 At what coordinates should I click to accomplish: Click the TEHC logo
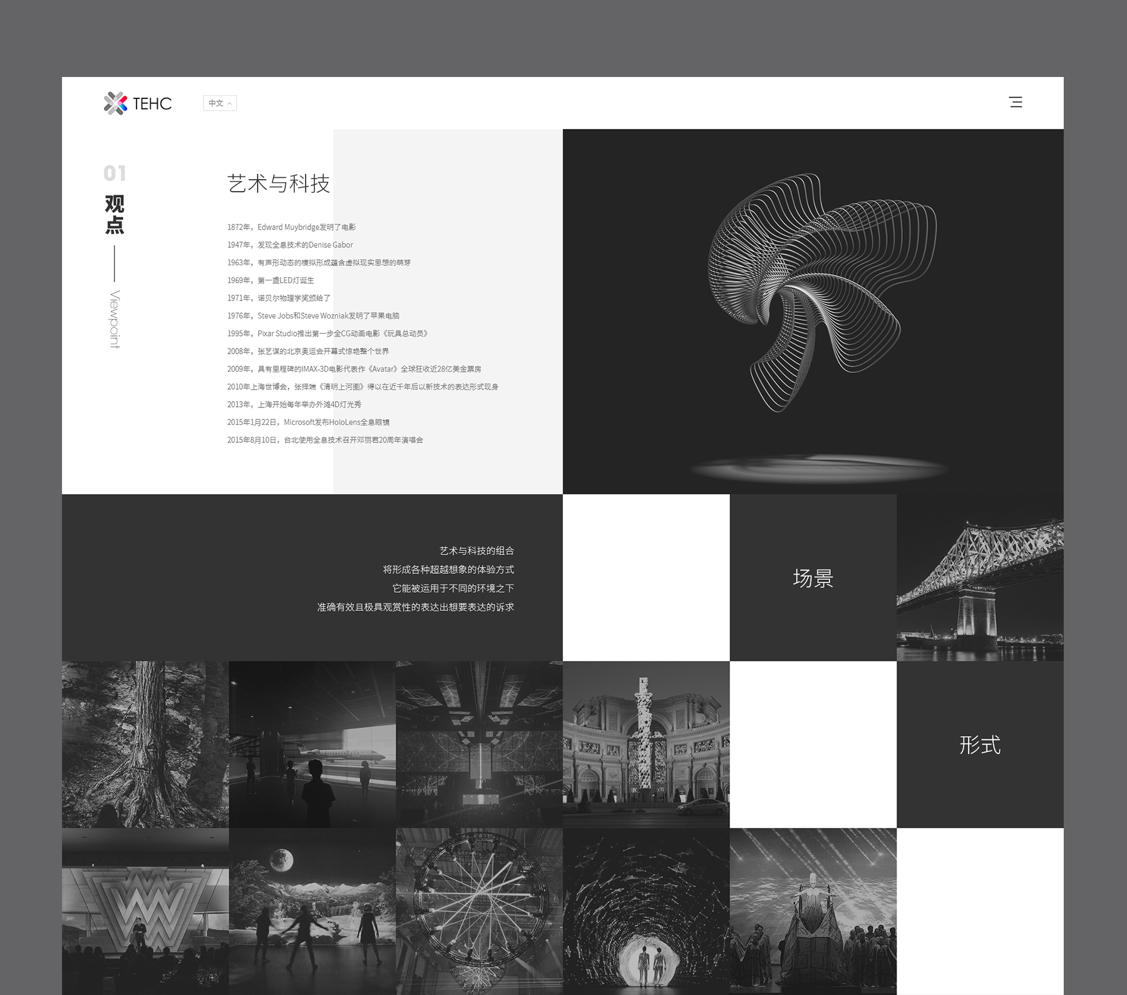point(138,103)
